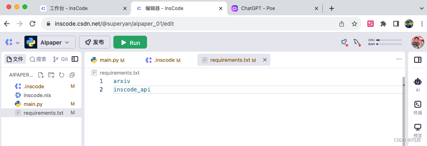Open the 预览 preview panel
This screenshot has width=427, height=146.
pos(417,130)
